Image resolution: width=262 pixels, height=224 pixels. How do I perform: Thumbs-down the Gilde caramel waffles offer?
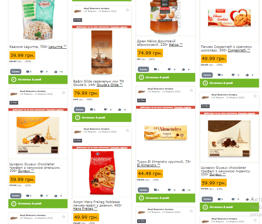click(105, 110)
